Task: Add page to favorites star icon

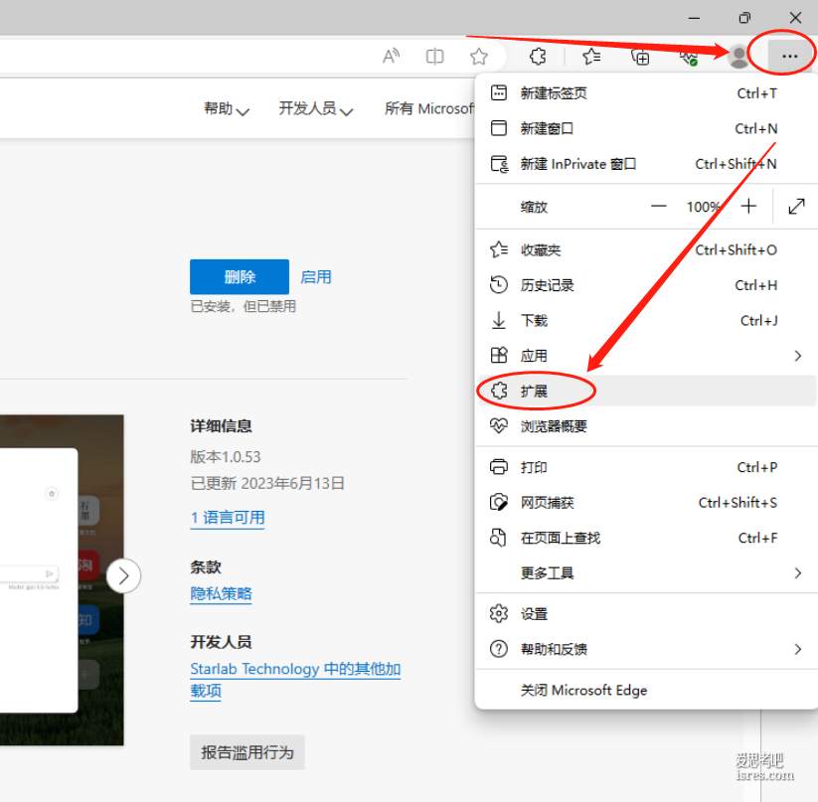Action: coord(478,56)
